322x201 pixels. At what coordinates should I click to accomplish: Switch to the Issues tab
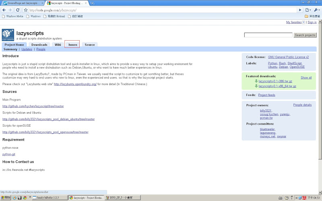point(73,45)
